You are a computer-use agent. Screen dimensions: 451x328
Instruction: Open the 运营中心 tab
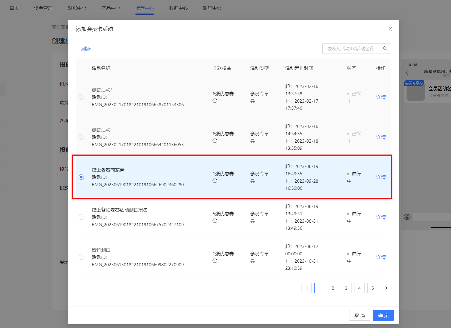point(144,8)
